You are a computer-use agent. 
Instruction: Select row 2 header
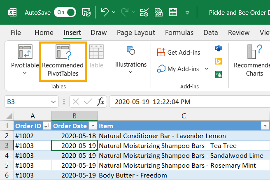click(x=7, y=136)
